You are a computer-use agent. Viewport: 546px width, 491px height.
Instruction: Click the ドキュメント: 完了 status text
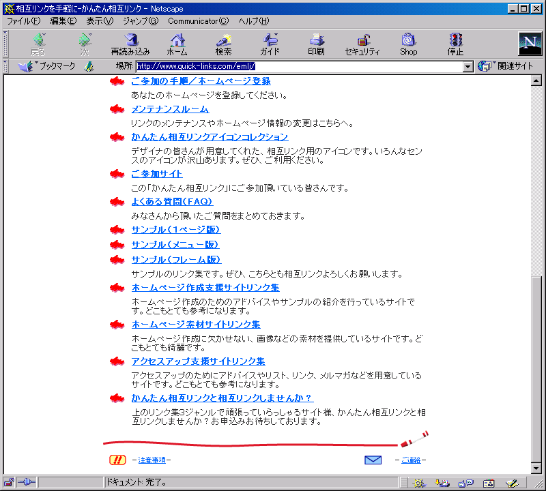136,482
